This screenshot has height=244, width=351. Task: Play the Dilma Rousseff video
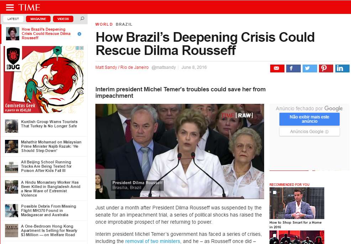180,151
